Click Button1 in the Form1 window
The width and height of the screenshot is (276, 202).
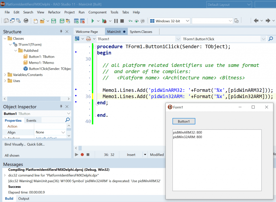(184, 121)
